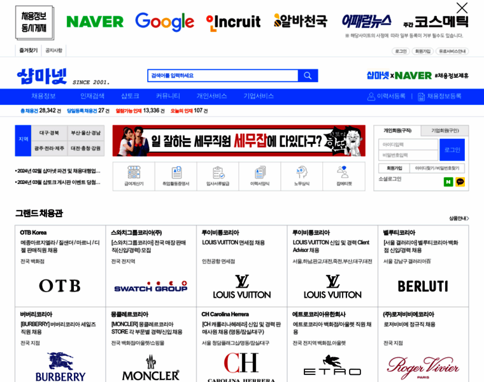Click the 어패럴뉴스 logo in top banner

pos(366,21)
